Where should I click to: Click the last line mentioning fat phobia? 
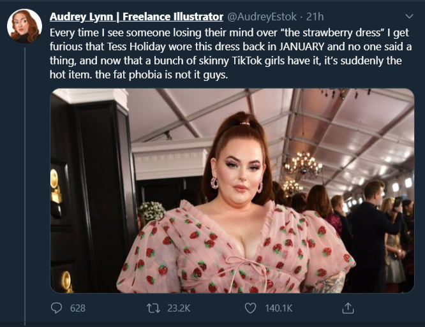coord(138,75)
